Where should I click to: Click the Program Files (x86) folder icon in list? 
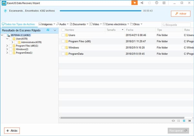pyautogui.click(x=67, y=41)
